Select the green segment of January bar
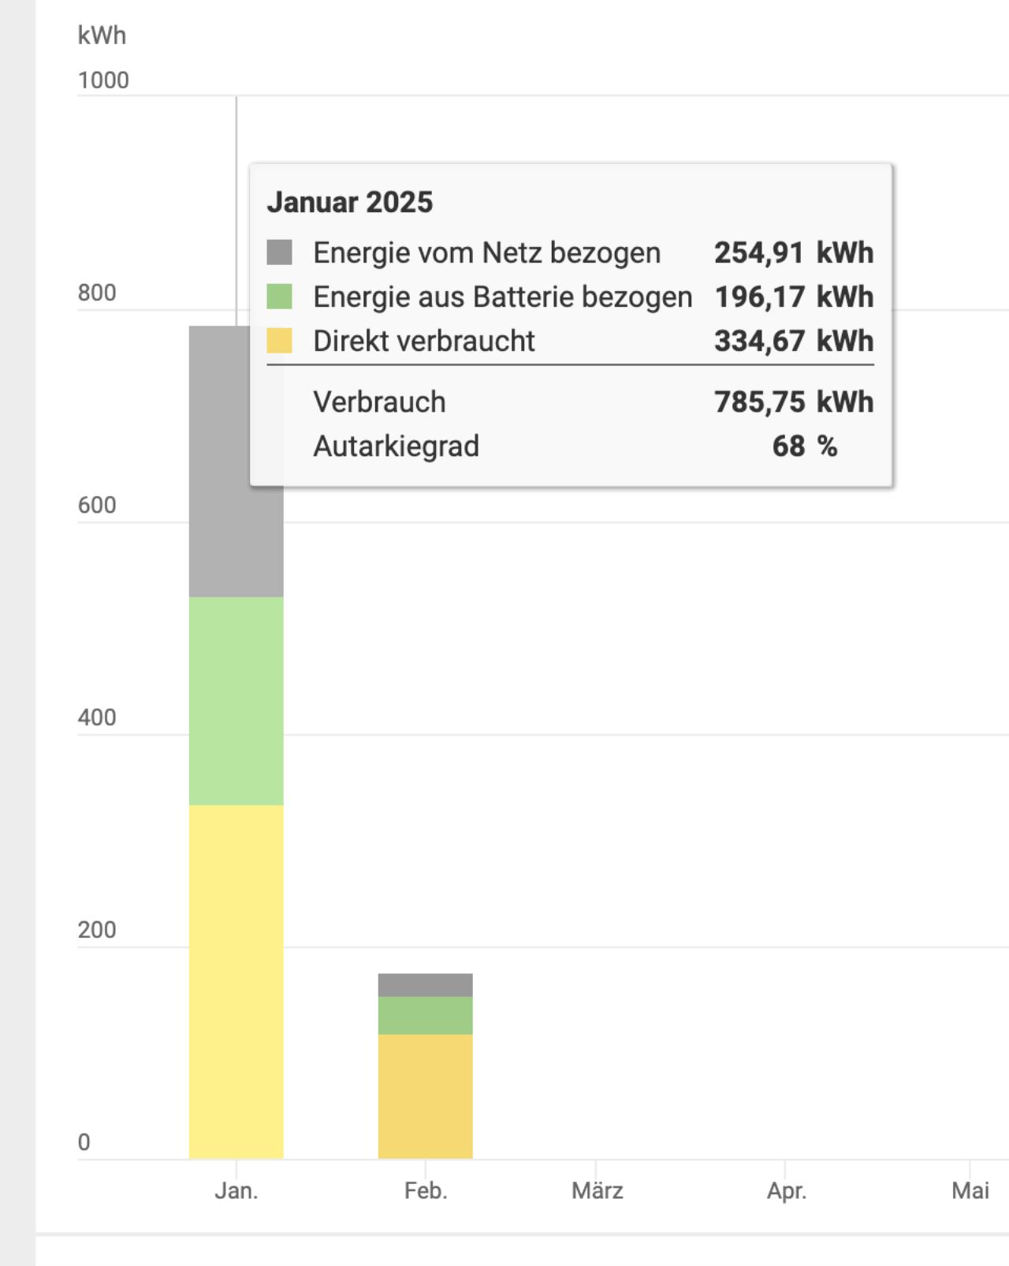 tap(236, 700)
